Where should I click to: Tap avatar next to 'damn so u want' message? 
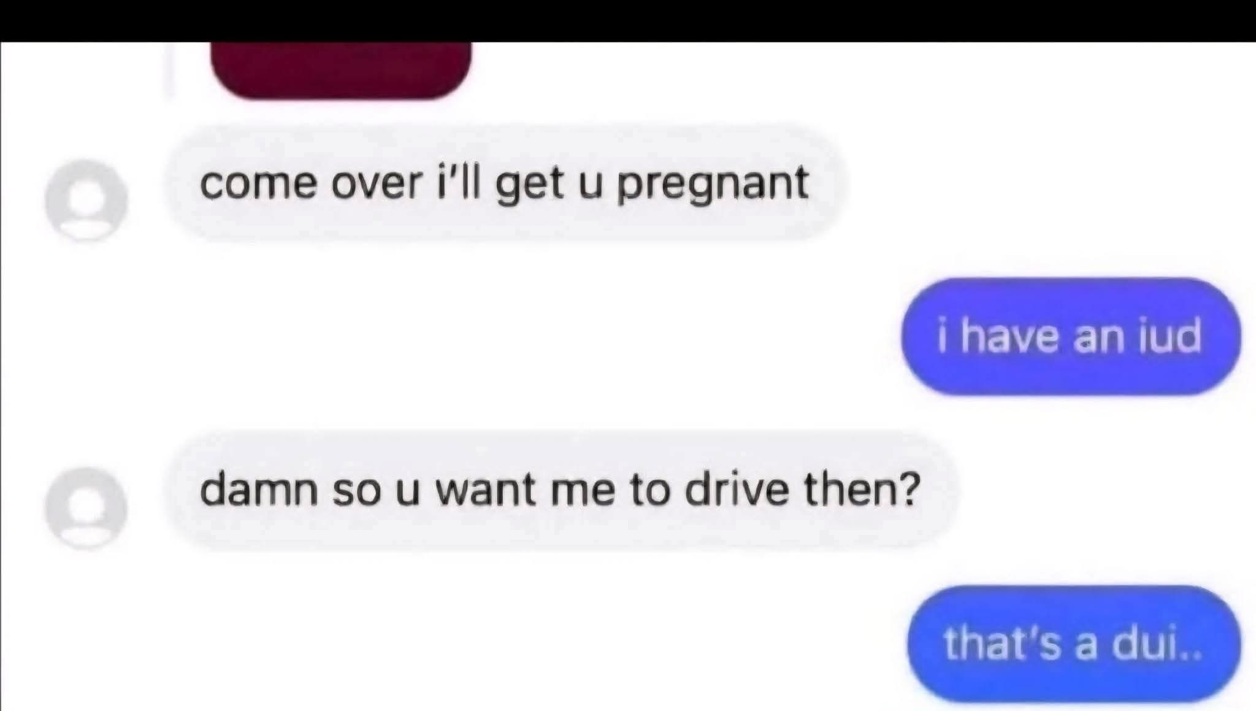(x=86, y=507)
